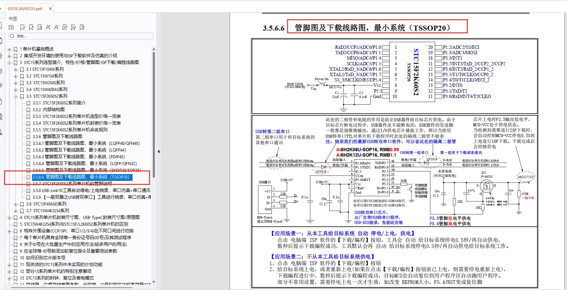Expand the 3.3 STC15W204S系列 node

pyautogui.click(x=16, y=83)
